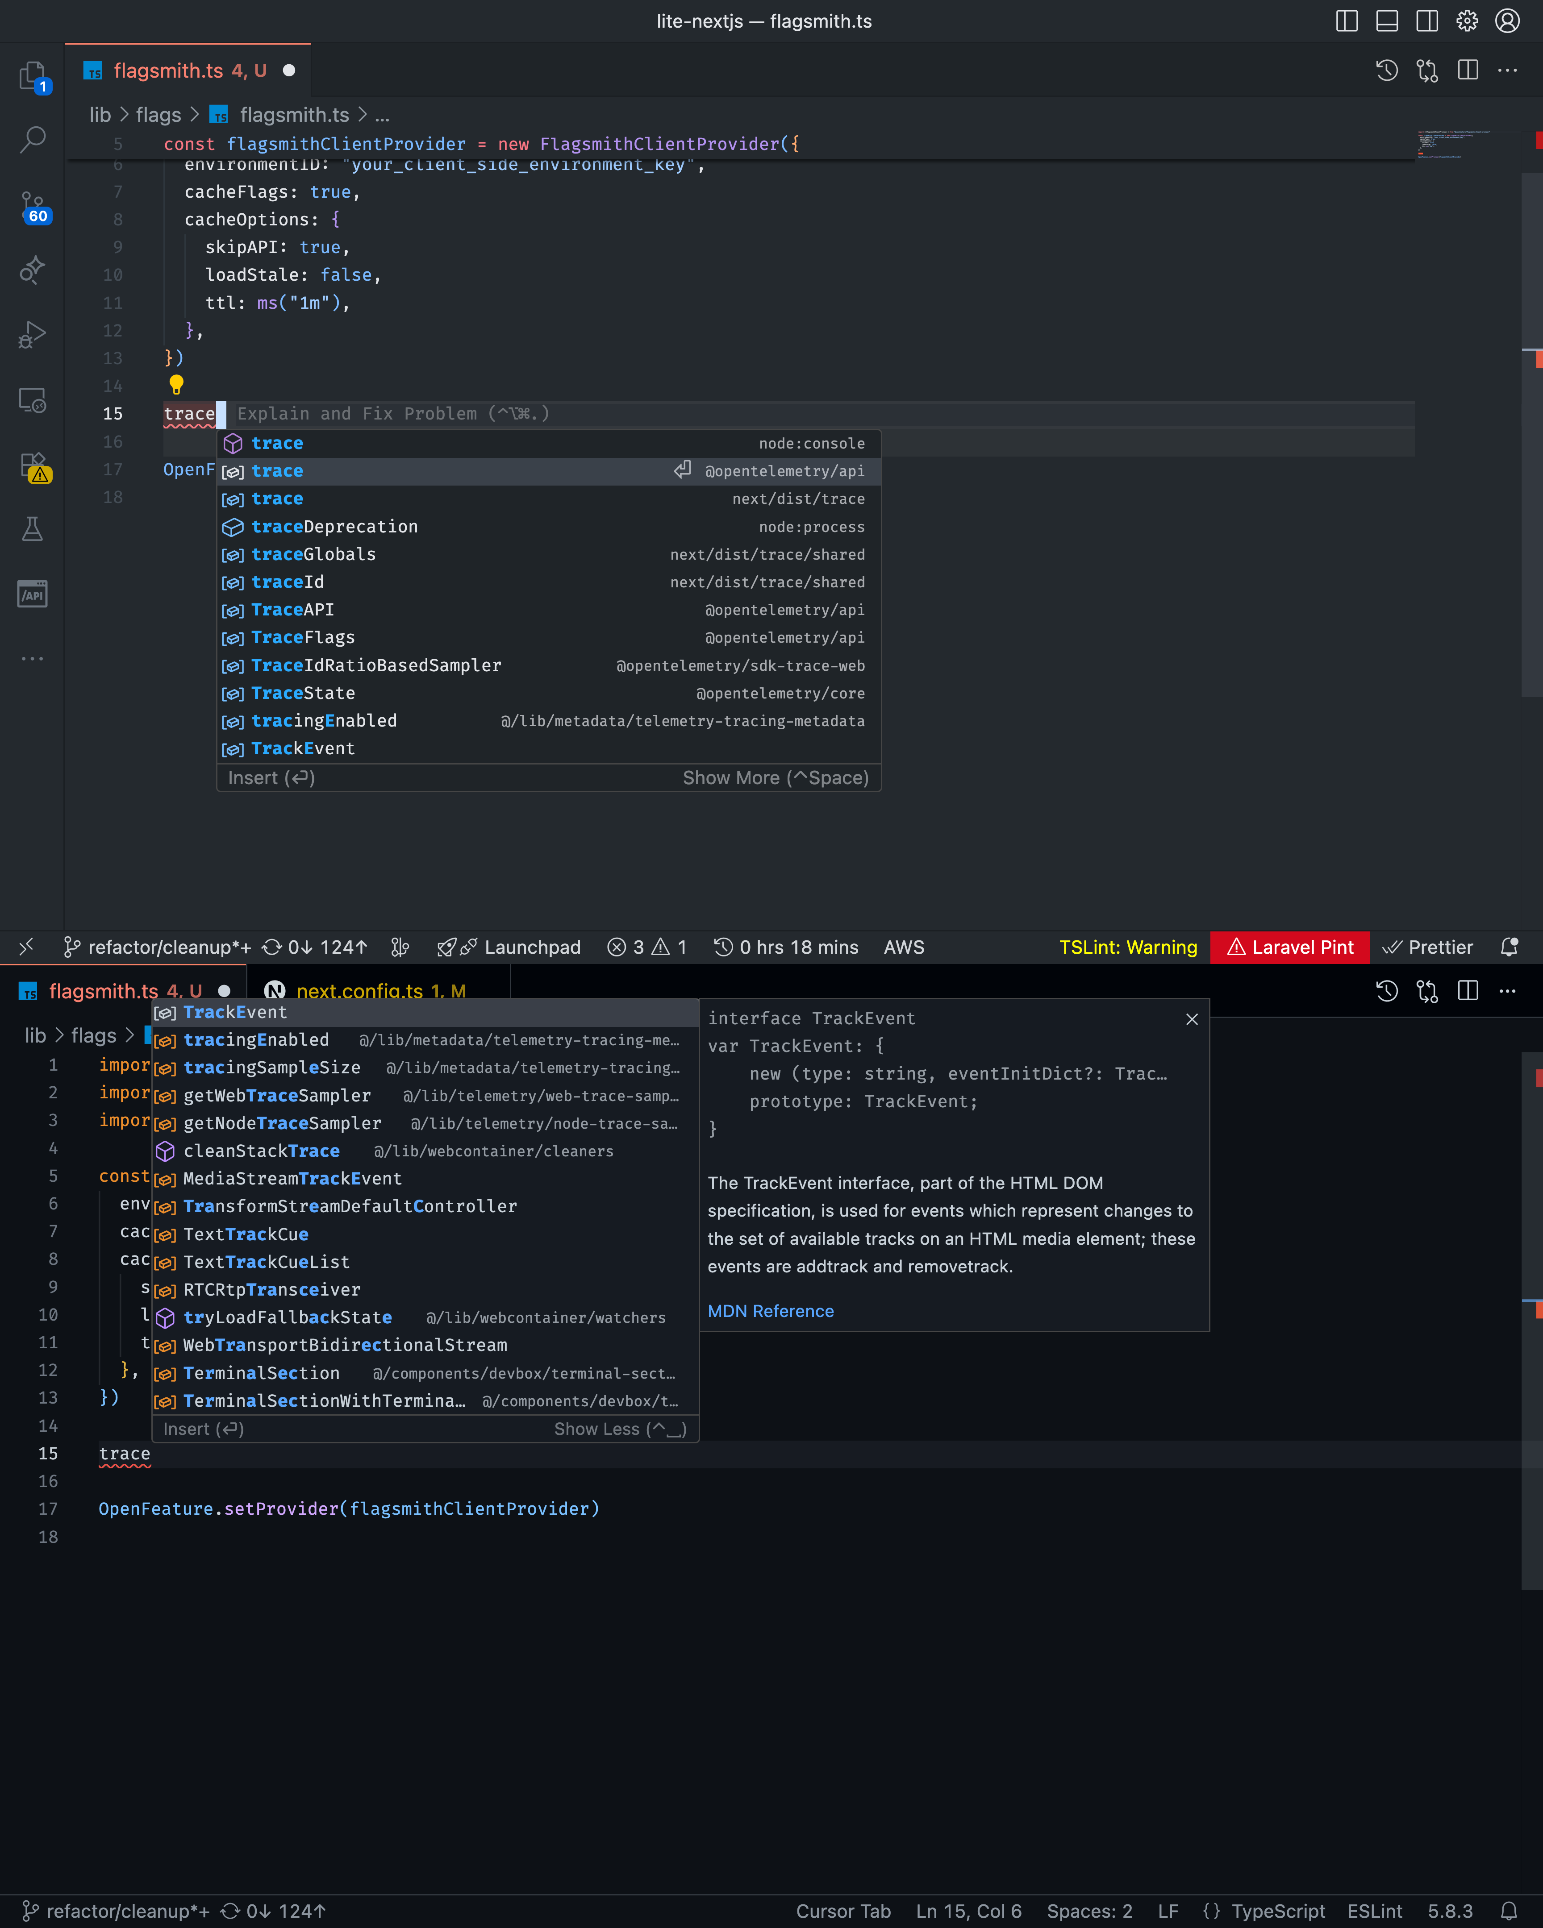Close the TrackEvent documentation popup

point(1192,1019)
